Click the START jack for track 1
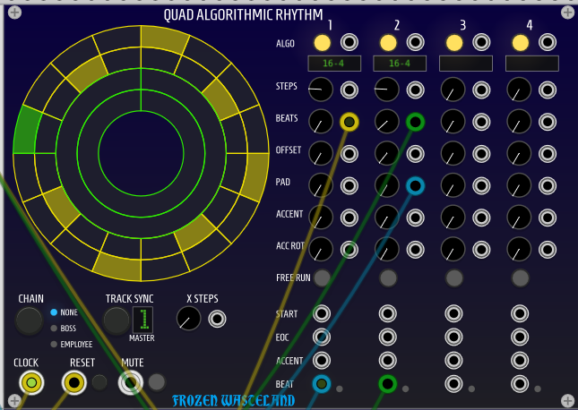578x410 pixels. coord(322,313)
